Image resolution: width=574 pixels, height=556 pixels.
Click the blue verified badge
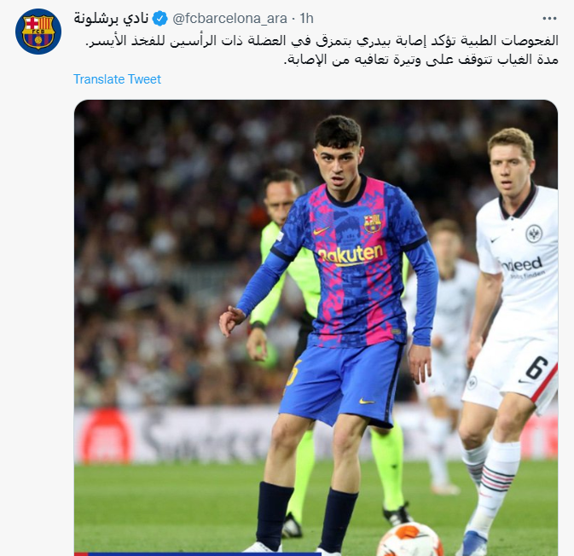point(159,18)
